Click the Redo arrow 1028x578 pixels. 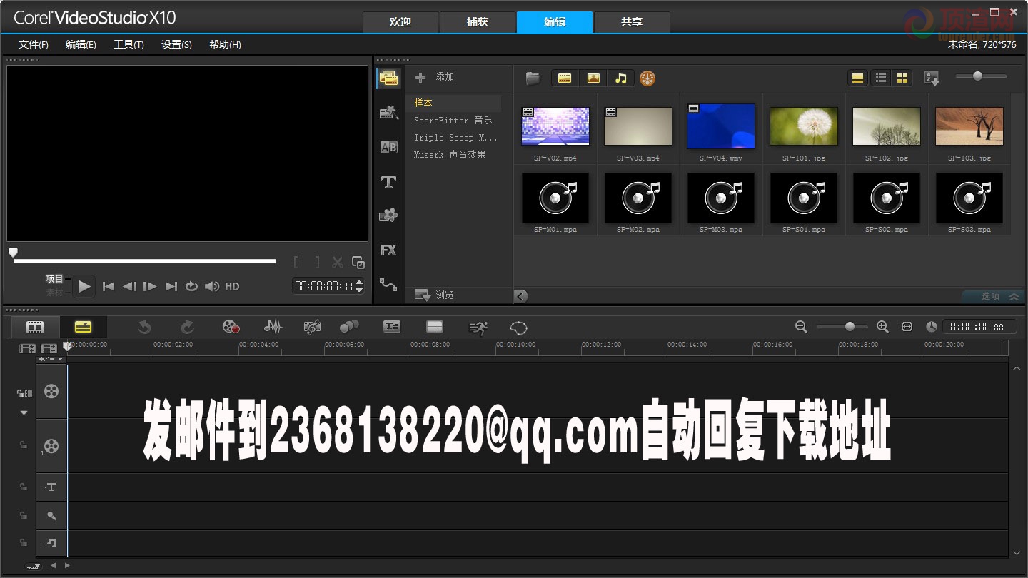click(x=188, y=327)
